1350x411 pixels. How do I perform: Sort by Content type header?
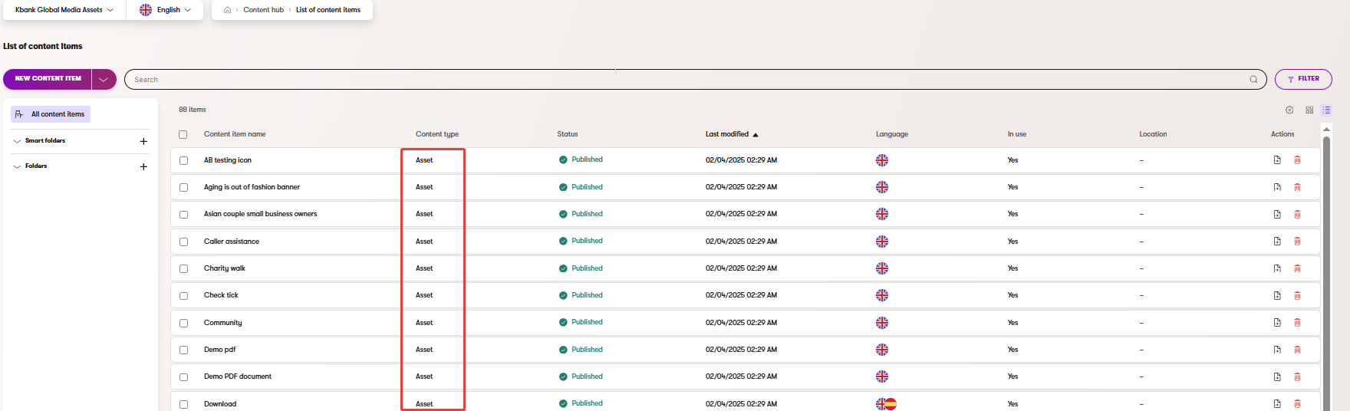pyautogui.click(x=437, y=134)
